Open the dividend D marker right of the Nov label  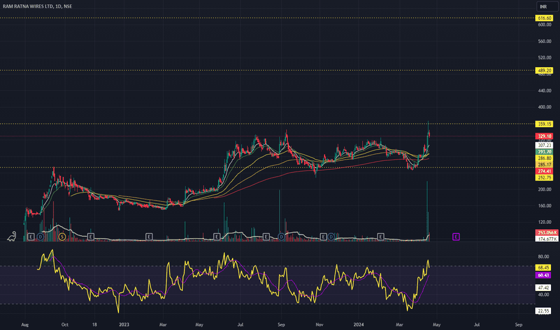pos(331,236)
